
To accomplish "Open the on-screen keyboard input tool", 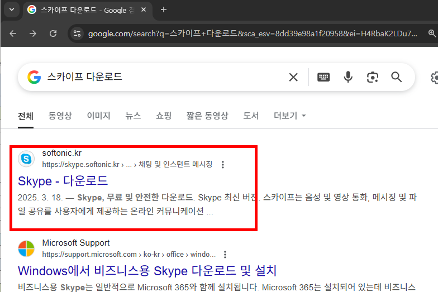I will 323,77.
